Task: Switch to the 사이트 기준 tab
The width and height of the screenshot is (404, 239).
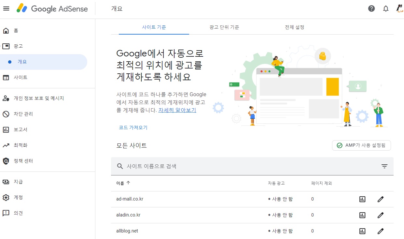Action: (x=154, y=27)
